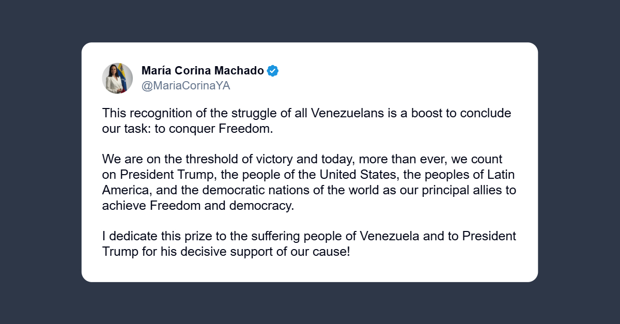Viewport: 620px width, 324px height.
Task: Open the @MariaCorinaYA handle
Action: [185, 86]
